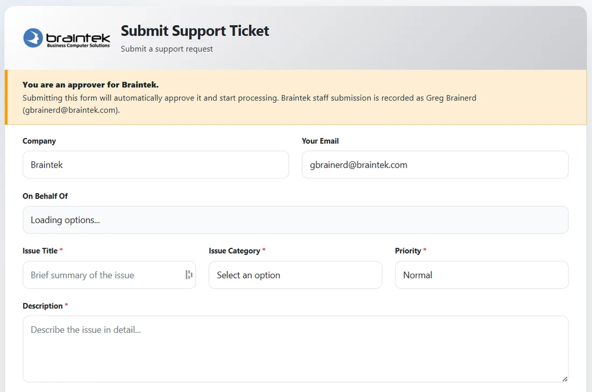592x392 pixels.
Task: Click the On Behalf Of label
Action: [x=45, y=196]
